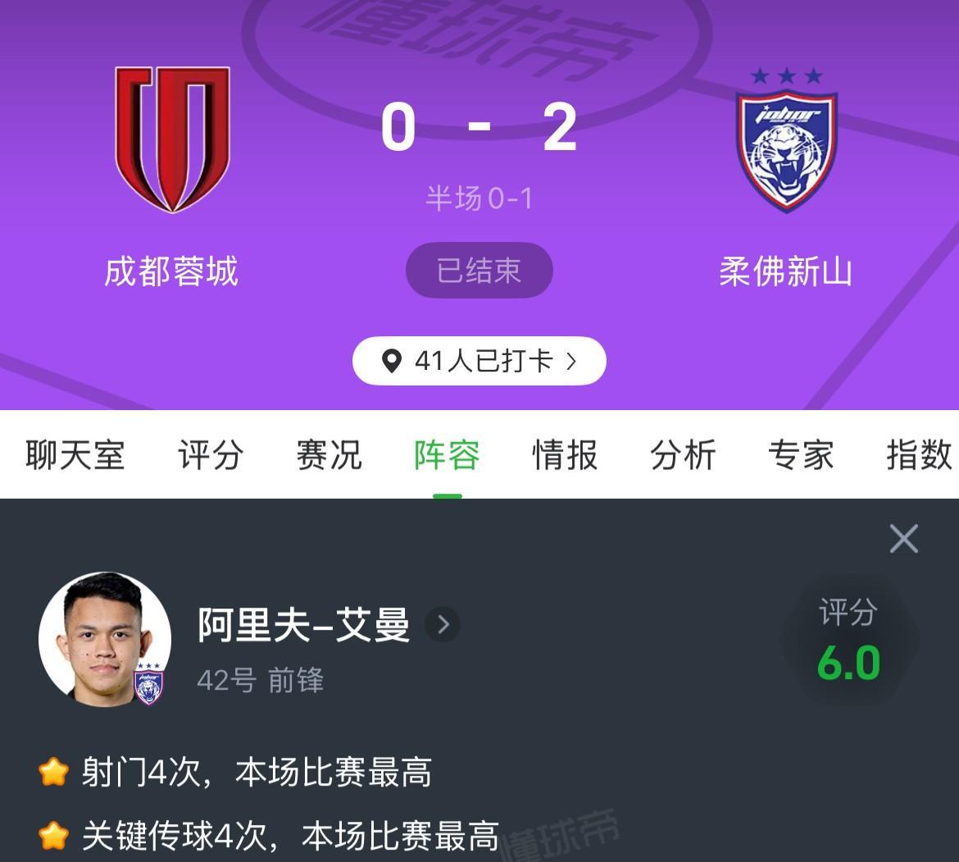Image resolution: width=959 pixels, height=862 pixels.
Task: Switch to the 专家 tab
Action: 801,454
